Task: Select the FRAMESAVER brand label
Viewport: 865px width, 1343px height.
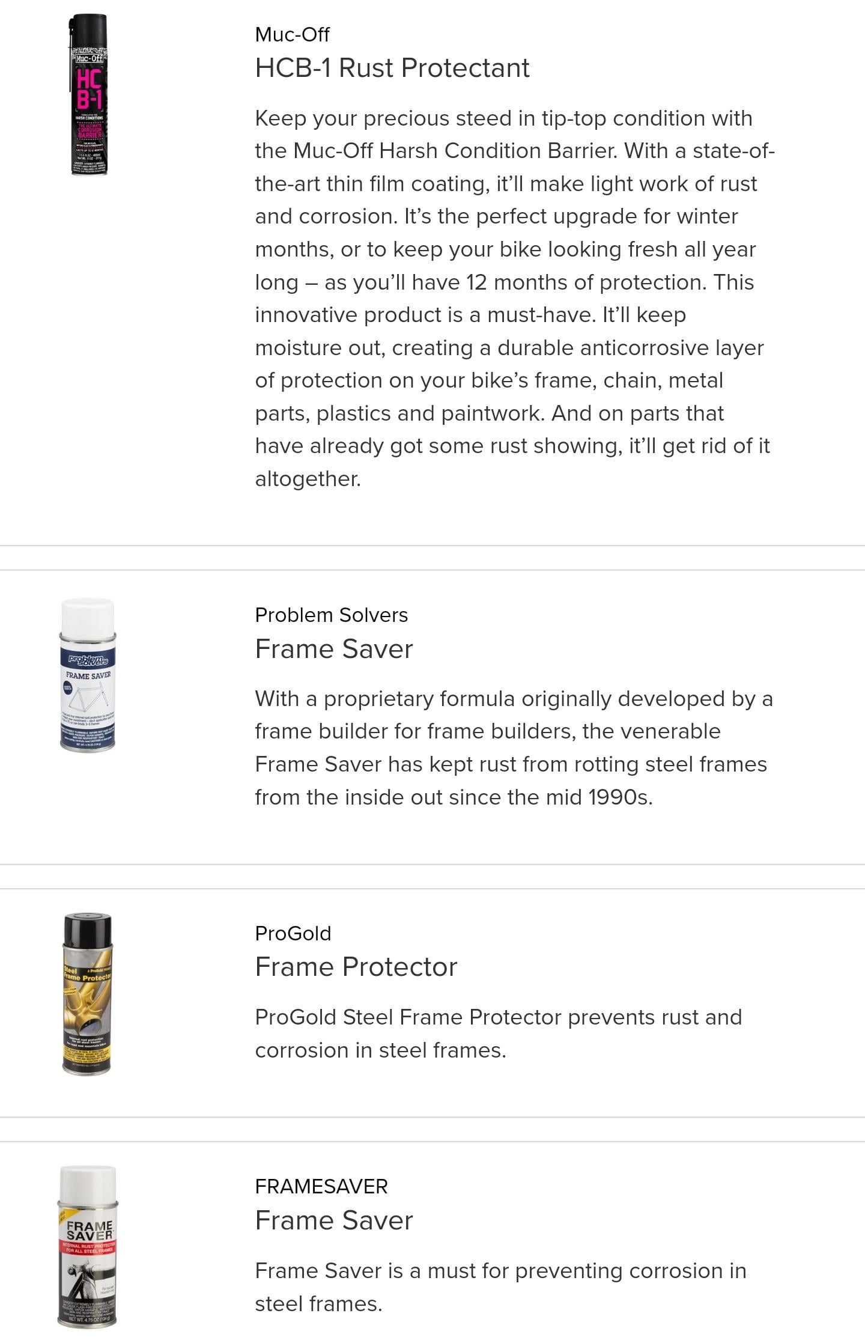Action: 321,1186
